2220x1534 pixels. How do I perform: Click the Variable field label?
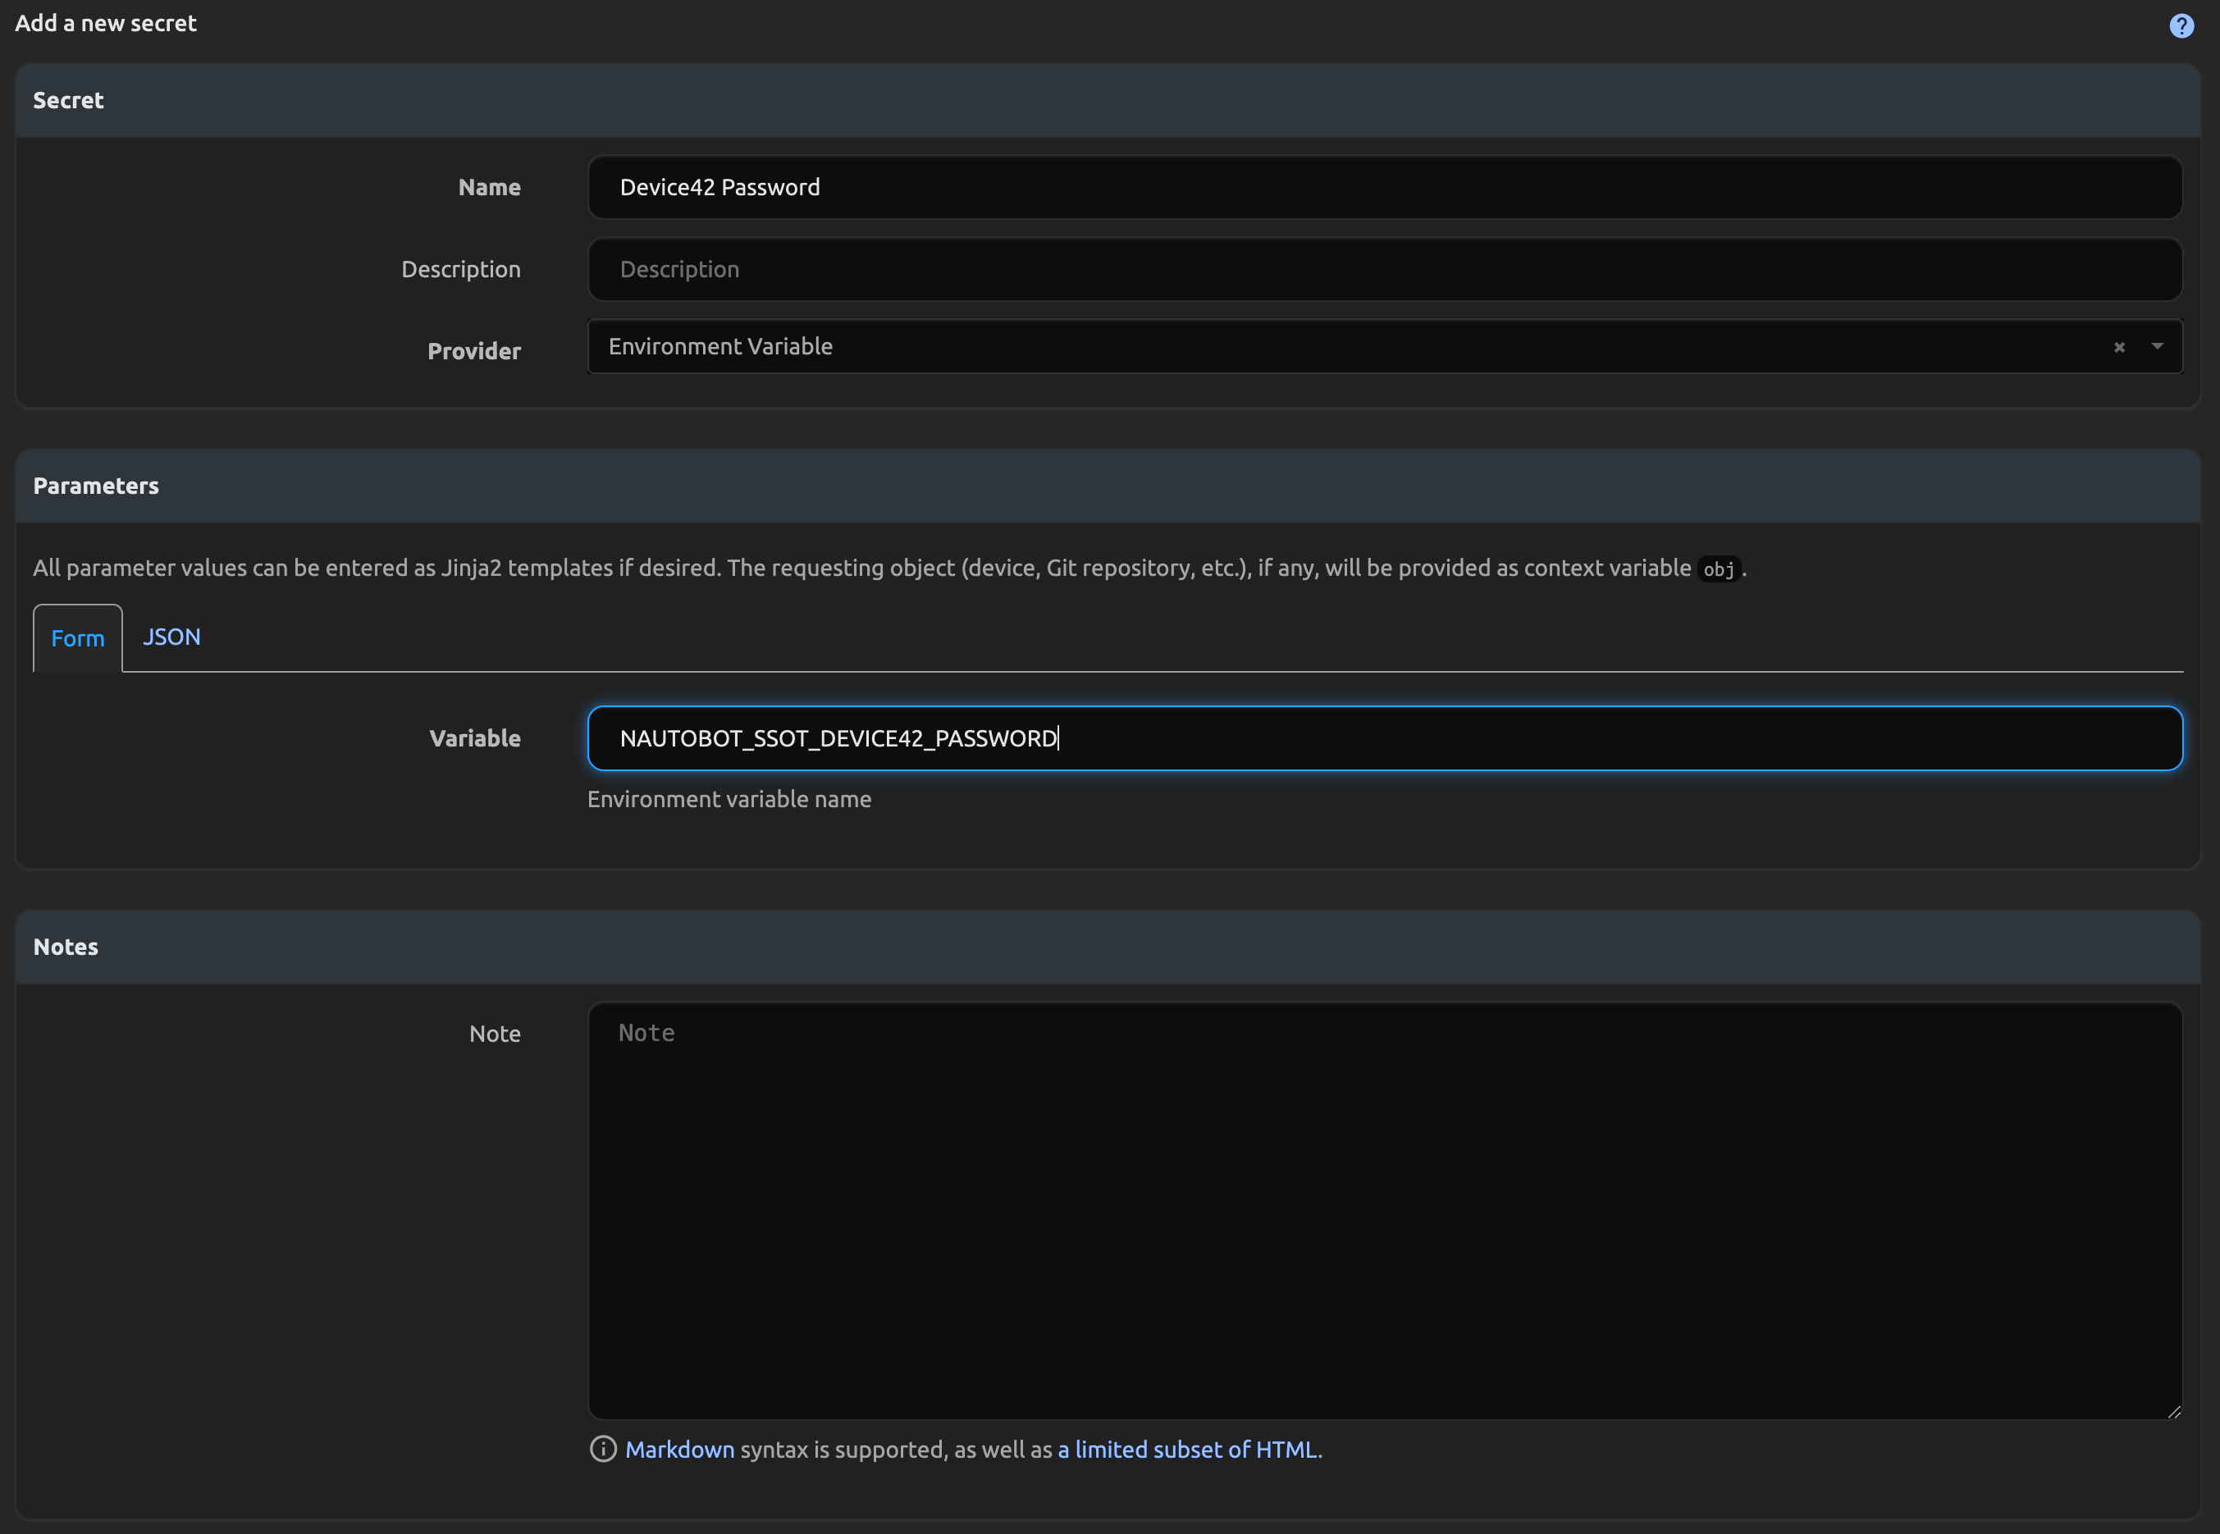[x=475, y=738]
